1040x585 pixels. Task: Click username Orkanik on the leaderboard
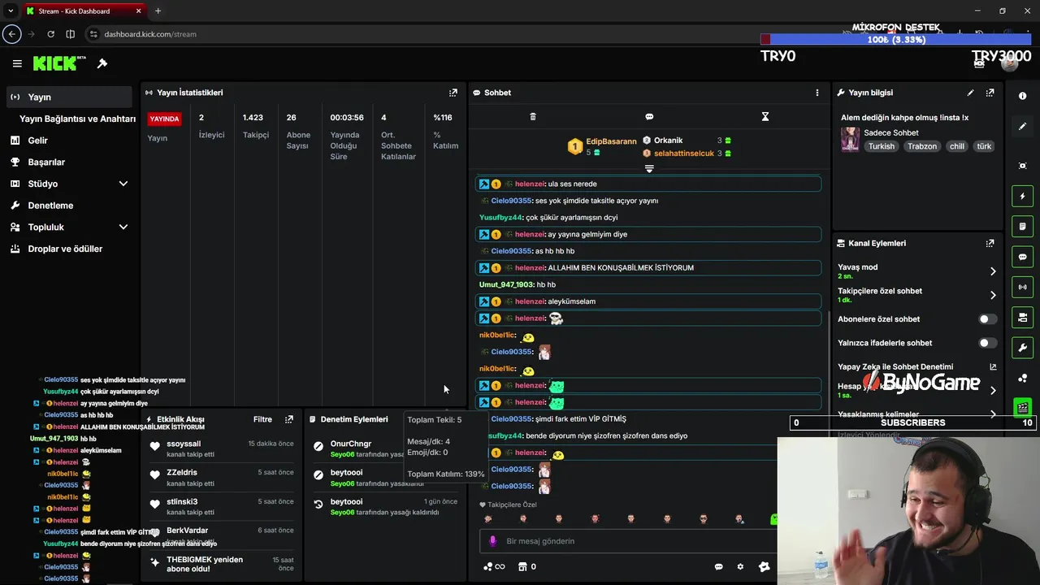(x=668, y=141)
